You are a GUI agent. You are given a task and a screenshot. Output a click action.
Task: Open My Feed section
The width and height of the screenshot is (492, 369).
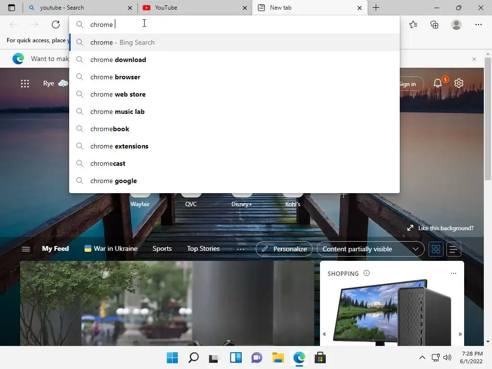pos(55,248)
